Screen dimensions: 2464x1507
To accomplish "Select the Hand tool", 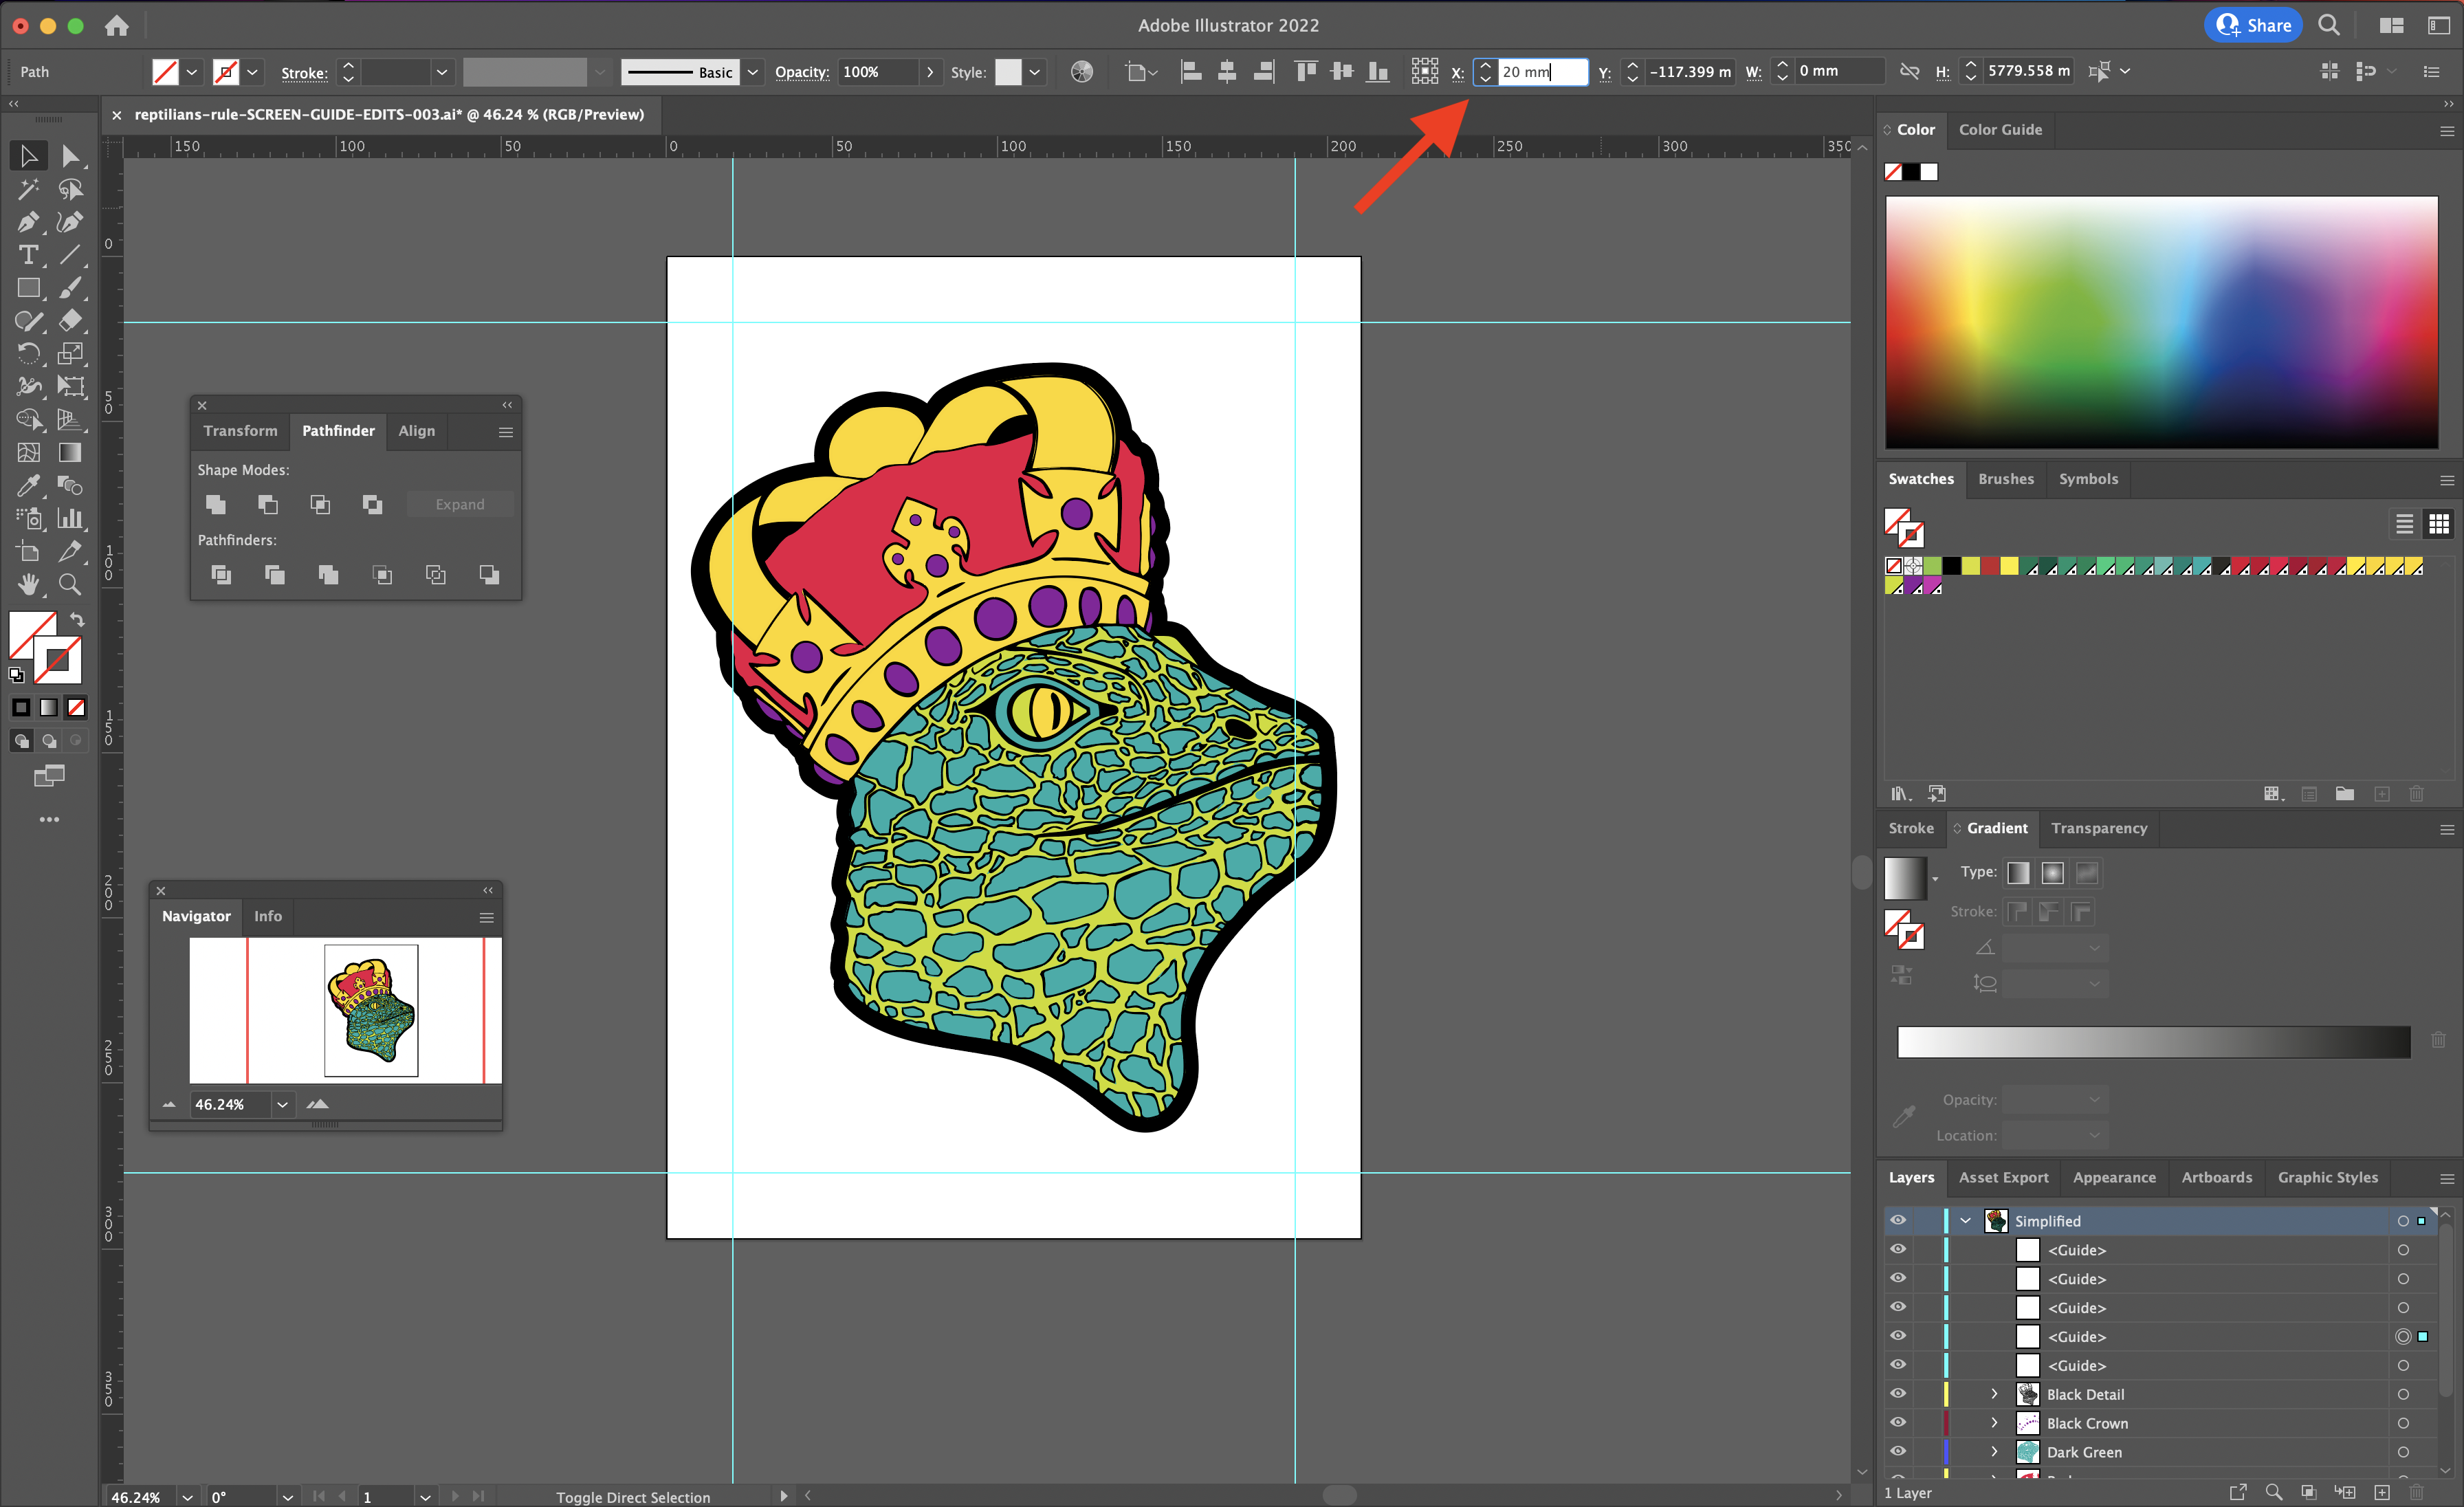I will pyautogui.click(x=28, y=584).
